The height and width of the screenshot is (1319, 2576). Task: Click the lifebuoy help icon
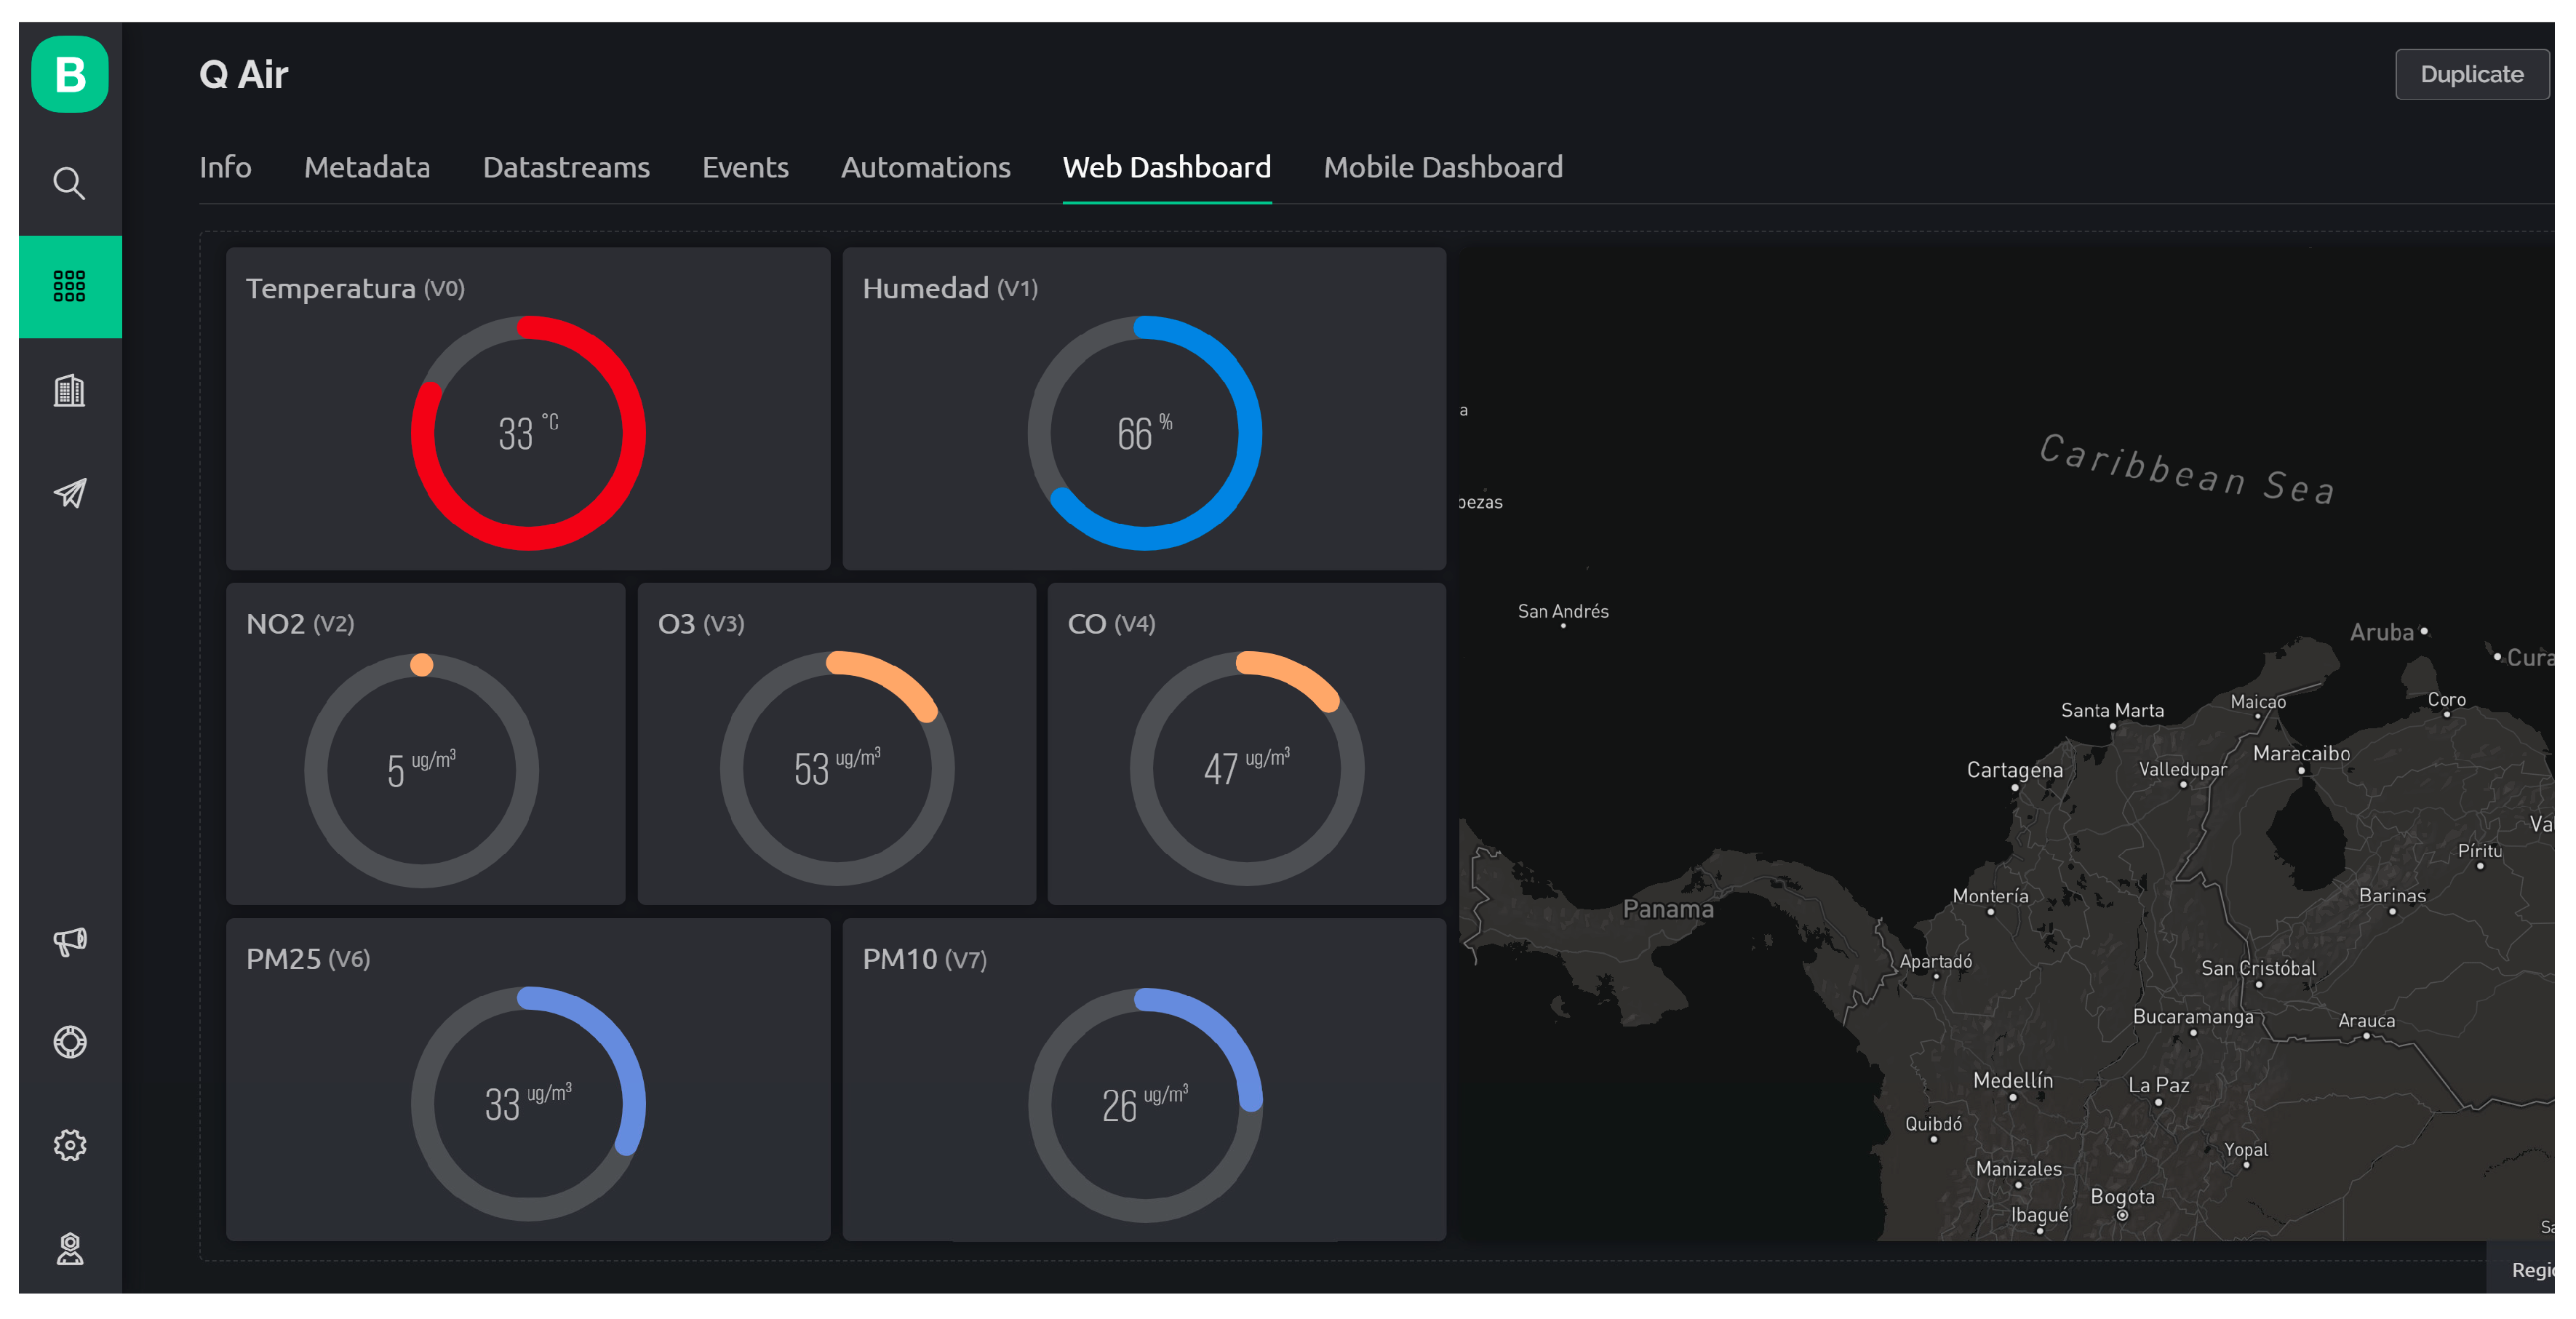(69, 1042)
